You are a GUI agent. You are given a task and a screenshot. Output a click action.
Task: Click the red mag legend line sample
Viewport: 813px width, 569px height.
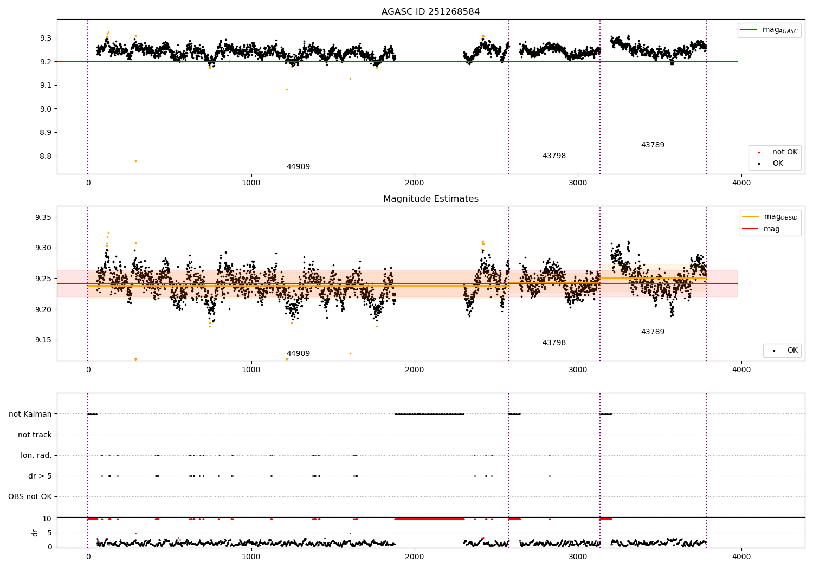[750, 229]
